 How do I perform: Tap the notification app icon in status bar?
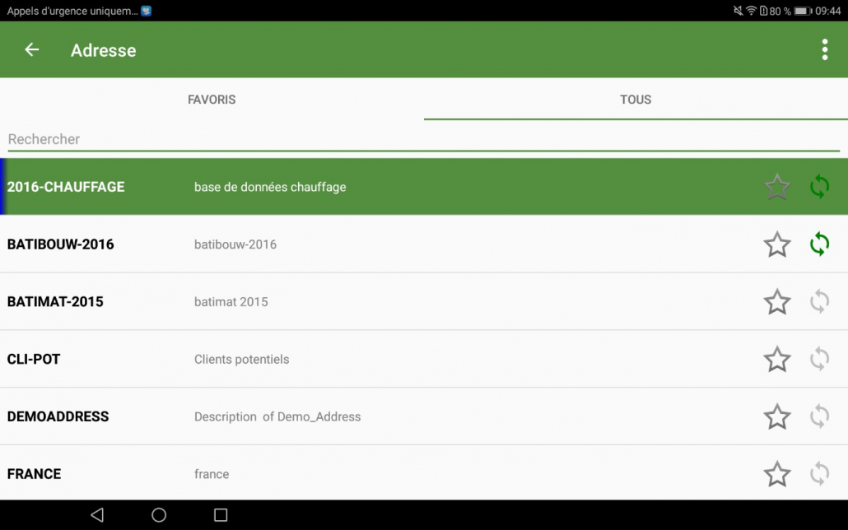(x=146, y=11)
